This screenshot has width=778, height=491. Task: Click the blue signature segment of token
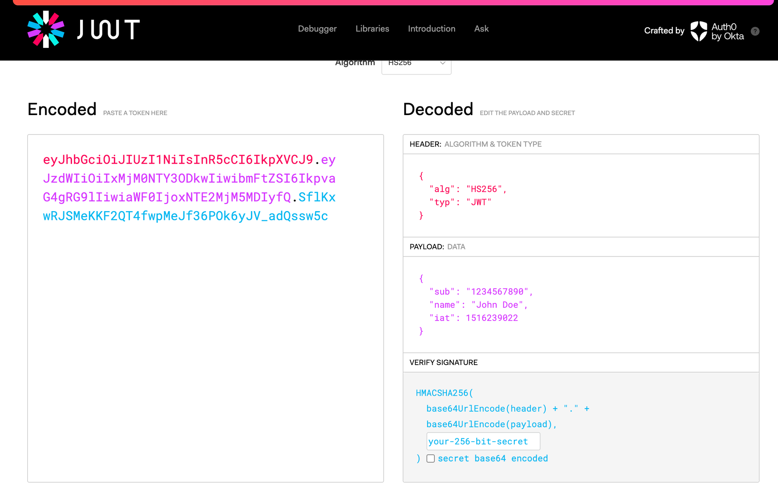(185, 216)
